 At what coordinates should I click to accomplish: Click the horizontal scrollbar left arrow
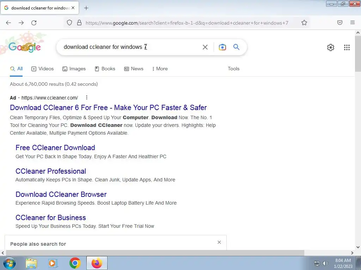[x=3, y=253]
